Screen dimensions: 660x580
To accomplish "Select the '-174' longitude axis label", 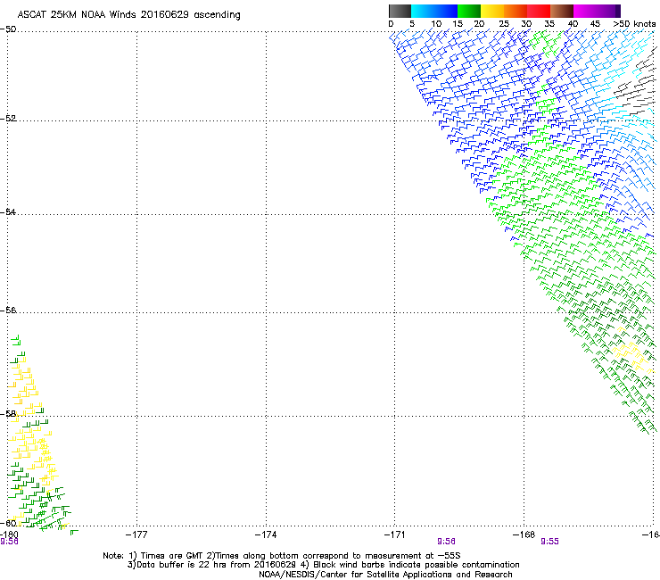I will pos(266,534).
